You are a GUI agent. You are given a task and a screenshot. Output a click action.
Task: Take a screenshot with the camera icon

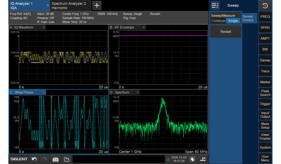tap(55, 159)
